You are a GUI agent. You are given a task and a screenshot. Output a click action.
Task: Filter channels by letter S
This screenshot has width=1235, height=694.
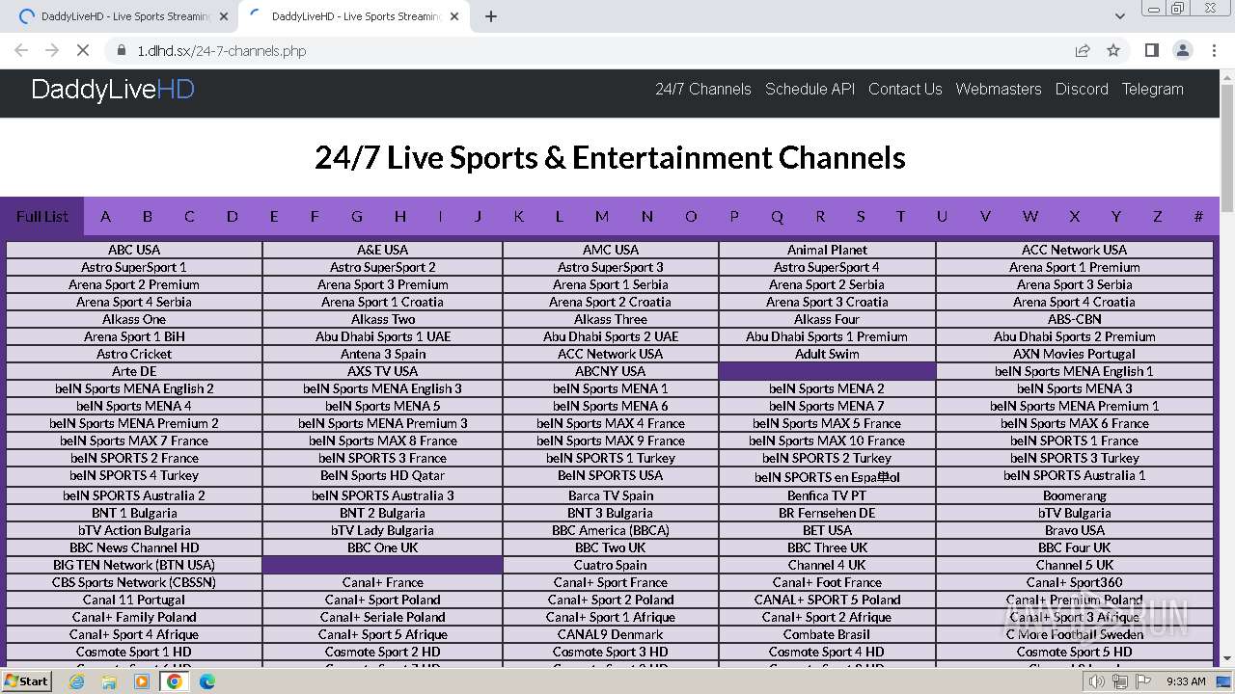tap(861, 216)
